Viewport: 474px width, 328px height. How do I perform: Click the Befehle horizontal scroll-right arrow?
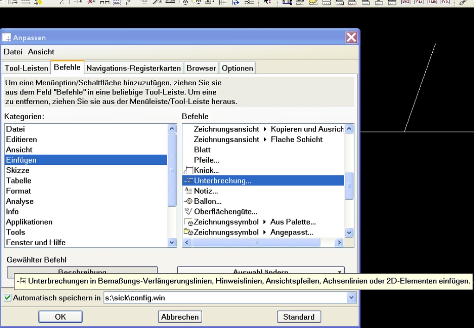click(x=339, y=242)
